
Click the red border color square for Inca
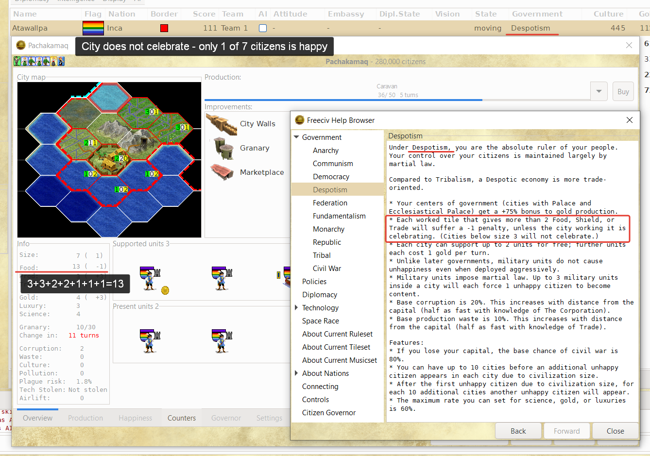(164, 28)
